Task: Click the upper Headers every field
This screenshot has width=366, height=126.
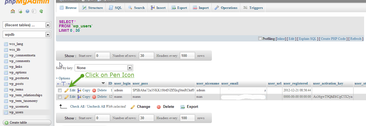Action: click(x=187, y=56)
